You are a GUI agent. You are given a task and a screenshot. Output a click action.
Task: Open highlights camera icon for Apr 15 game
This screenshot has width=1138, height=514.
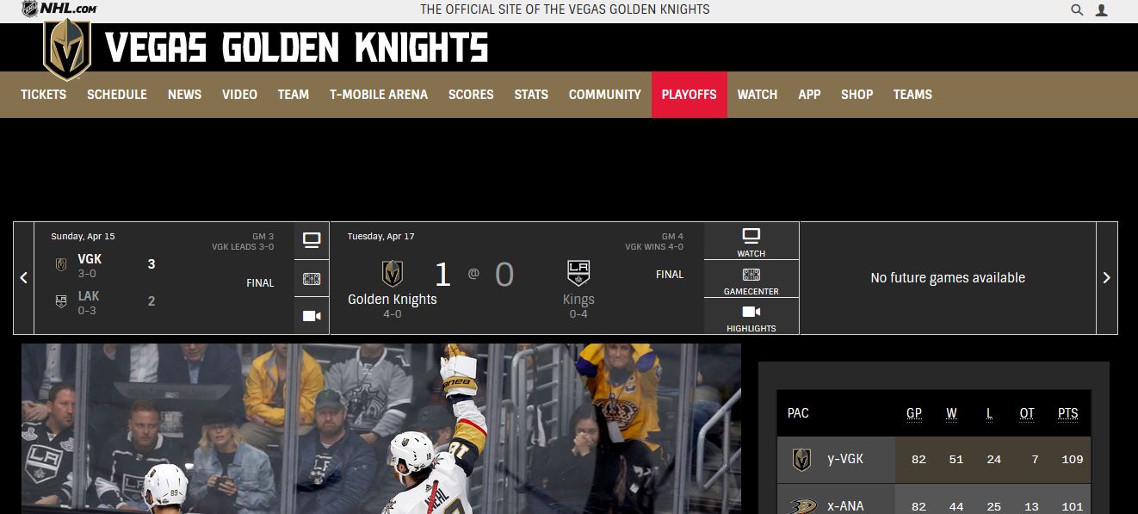point(312,316)
